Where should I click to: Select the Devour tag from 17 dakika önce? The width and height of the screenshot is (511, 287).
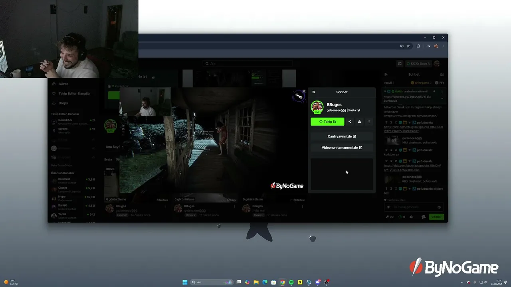pyautogui.click(x=190, y=215)
